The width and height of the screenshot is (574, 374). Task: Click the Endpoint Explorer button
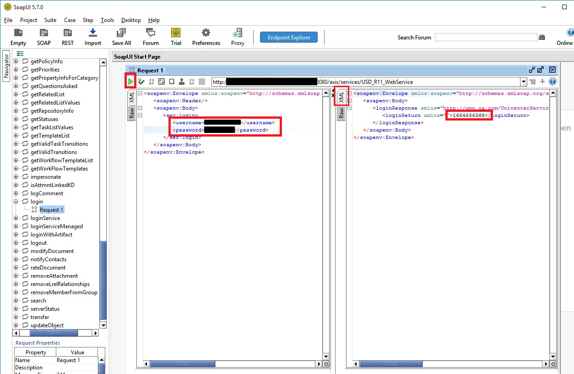(289, 38)
